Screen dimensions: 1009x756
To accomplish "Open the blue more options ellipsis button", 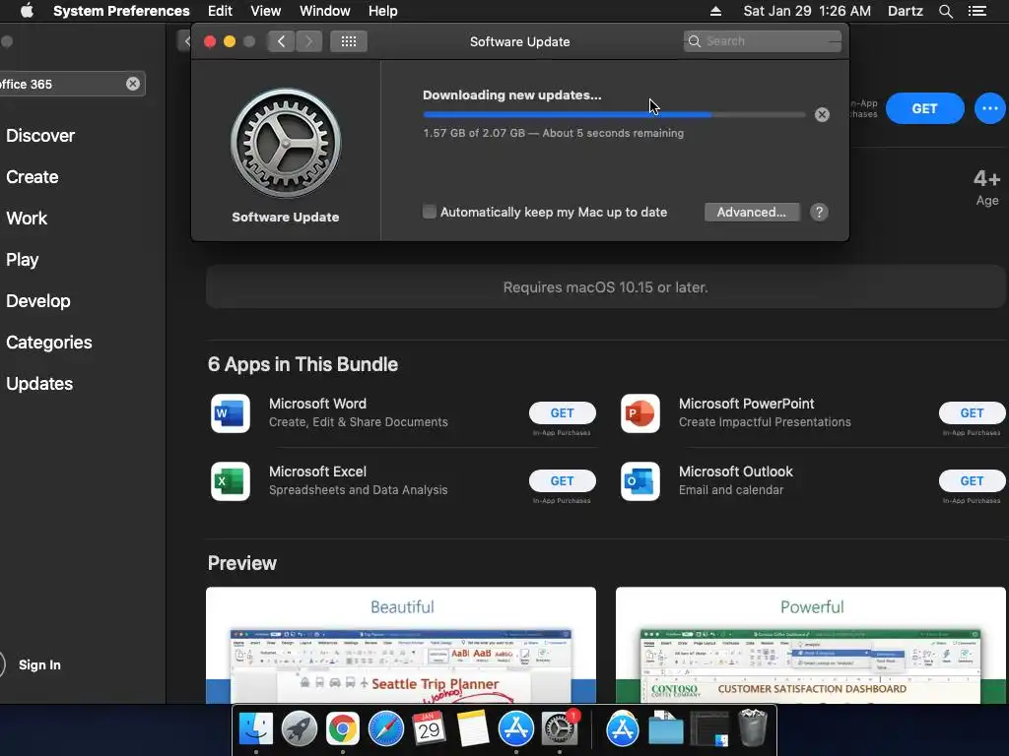I will [x=989, y=108].
